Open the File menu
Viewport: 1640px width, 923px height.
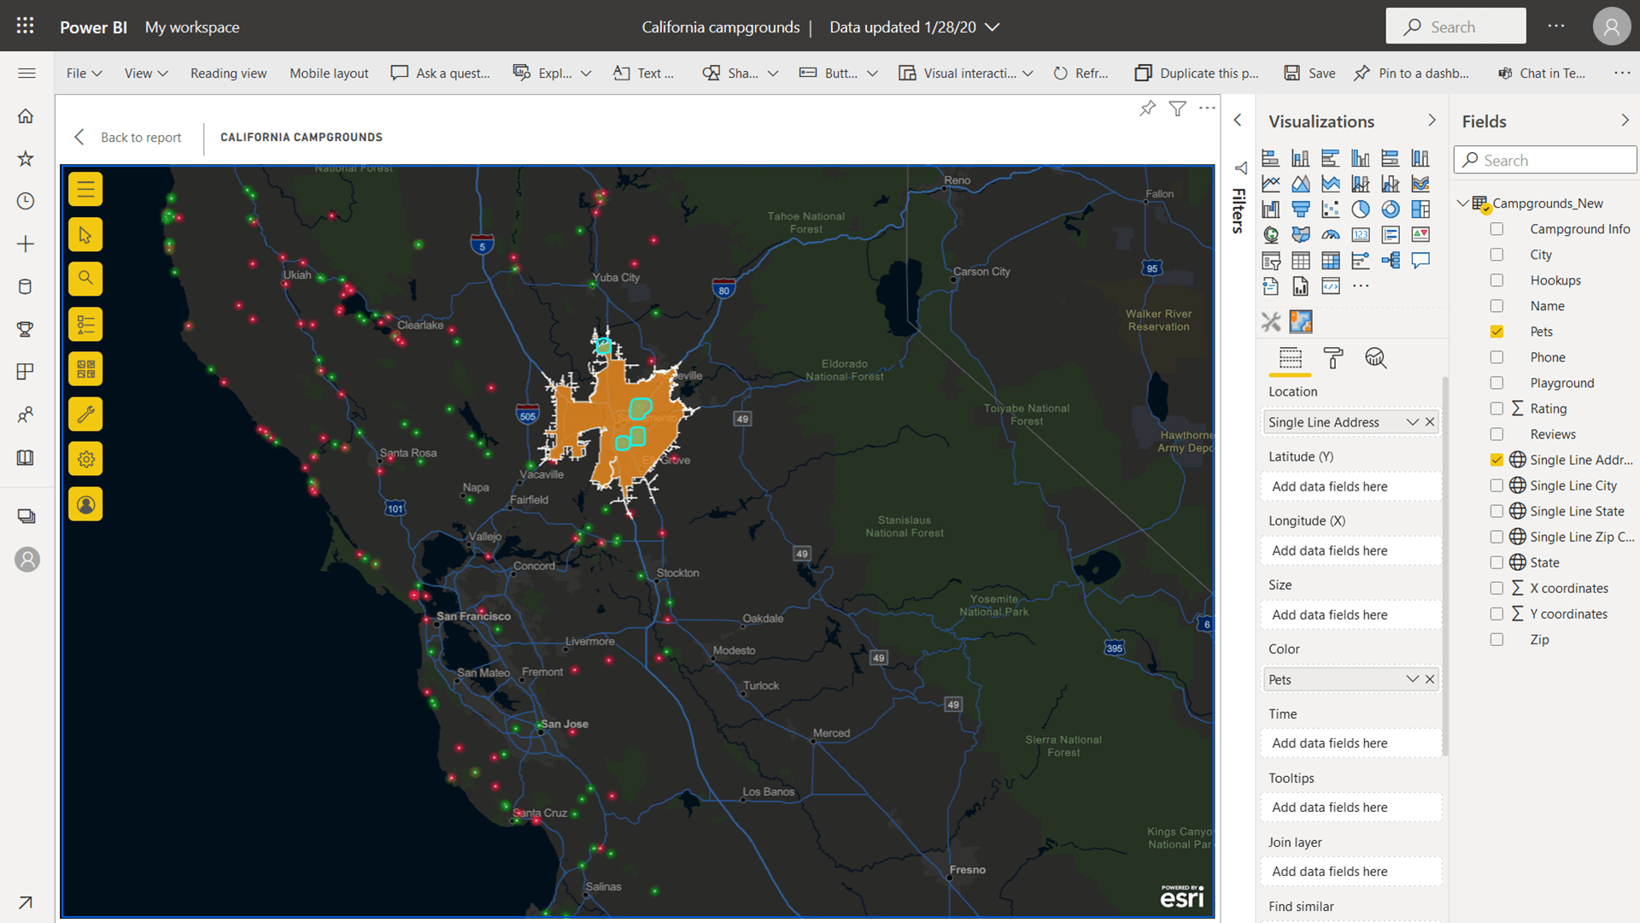point(83,73)
